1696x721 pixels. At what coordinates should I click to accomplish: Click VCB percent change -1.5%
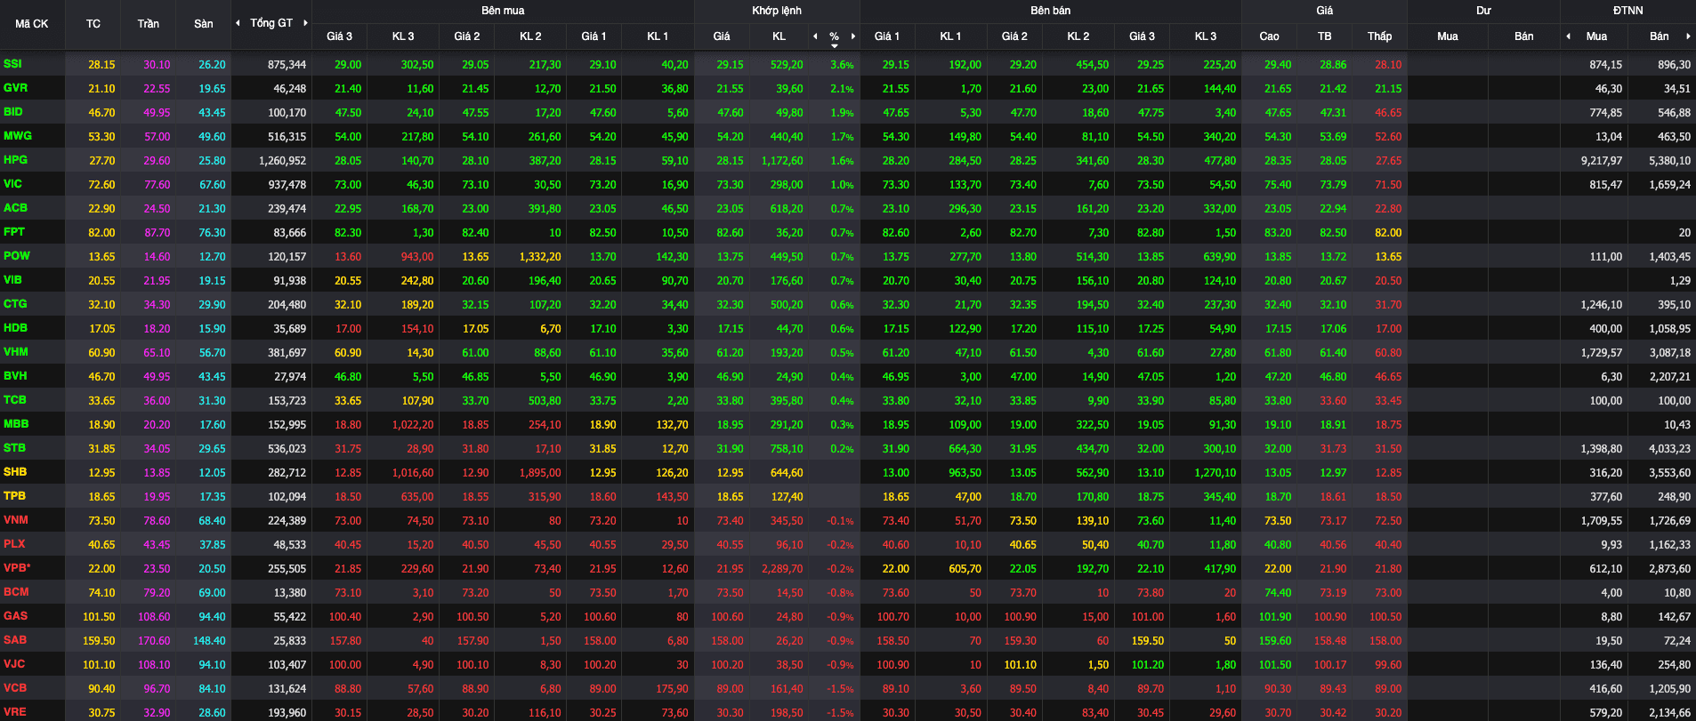click(840, 689)
